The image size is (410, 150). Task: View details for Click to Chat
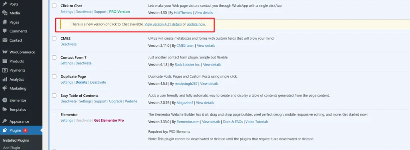tap(204, 12)
